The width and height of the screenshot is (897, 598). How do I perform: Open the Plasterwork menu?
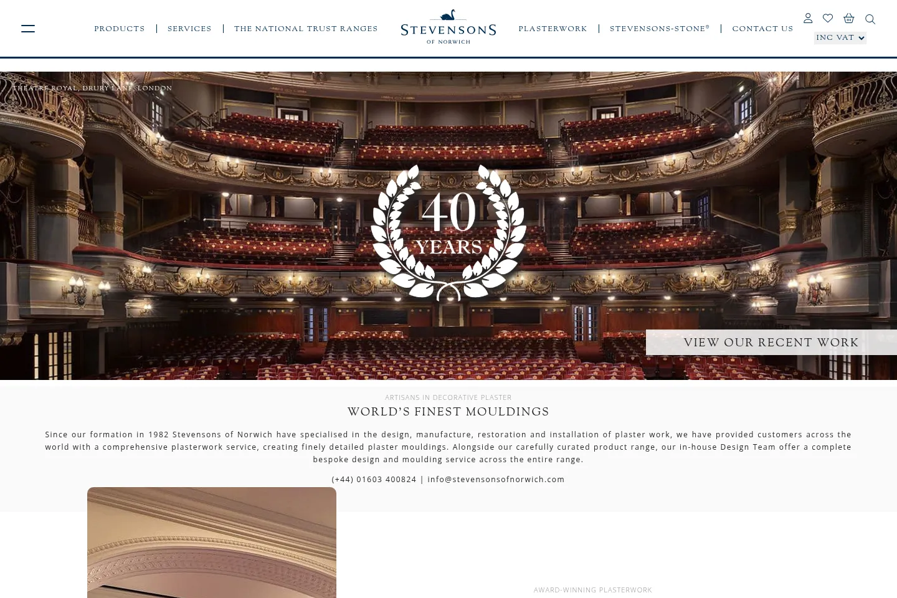click(553, 29)
